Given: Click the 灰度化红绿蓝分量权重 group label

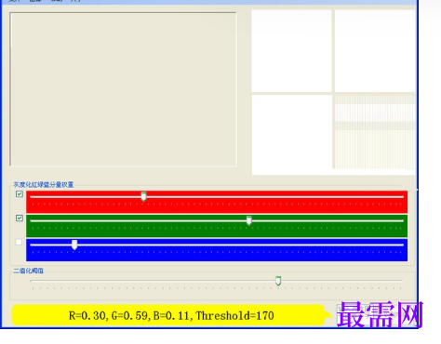Looking at the screenshot, I should pos(44,185).
